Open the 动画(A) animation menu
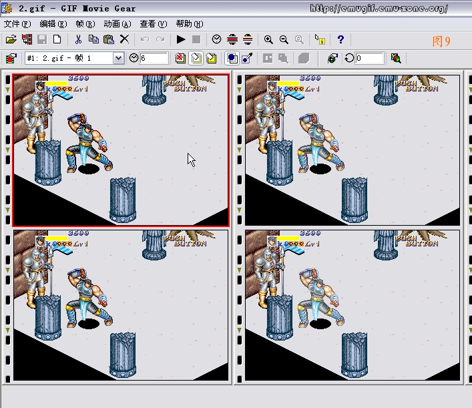This screenshot has height=408, width=472. (x=117, y=24)
